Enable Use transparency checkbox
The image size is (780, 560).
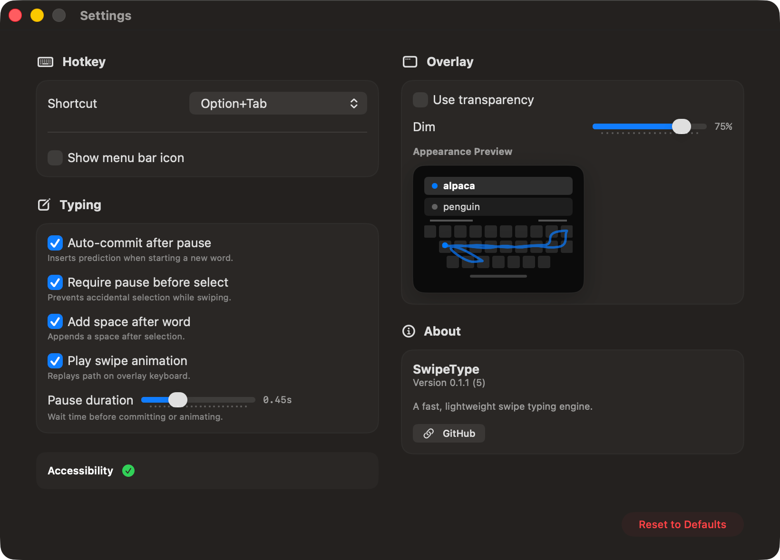[420, 100]
